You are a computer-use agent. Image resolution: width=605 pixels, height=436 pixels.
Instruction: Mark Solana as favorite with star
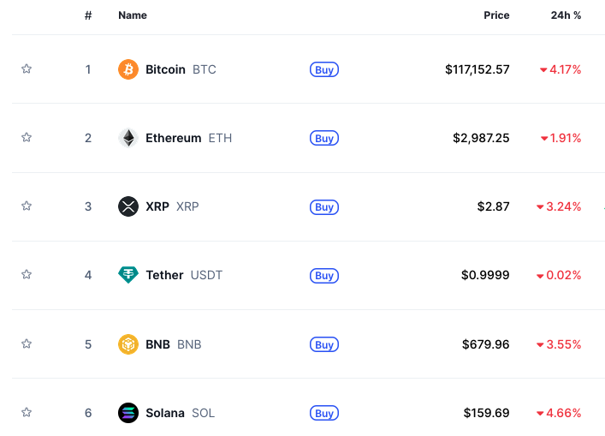[x=27, y=412]
